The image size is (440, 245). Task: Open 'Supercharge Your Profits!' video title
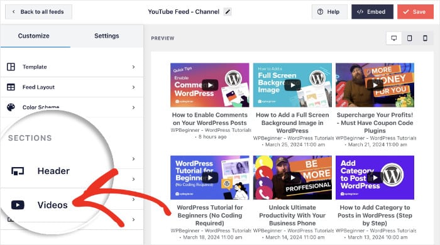(x=375, y=122)
